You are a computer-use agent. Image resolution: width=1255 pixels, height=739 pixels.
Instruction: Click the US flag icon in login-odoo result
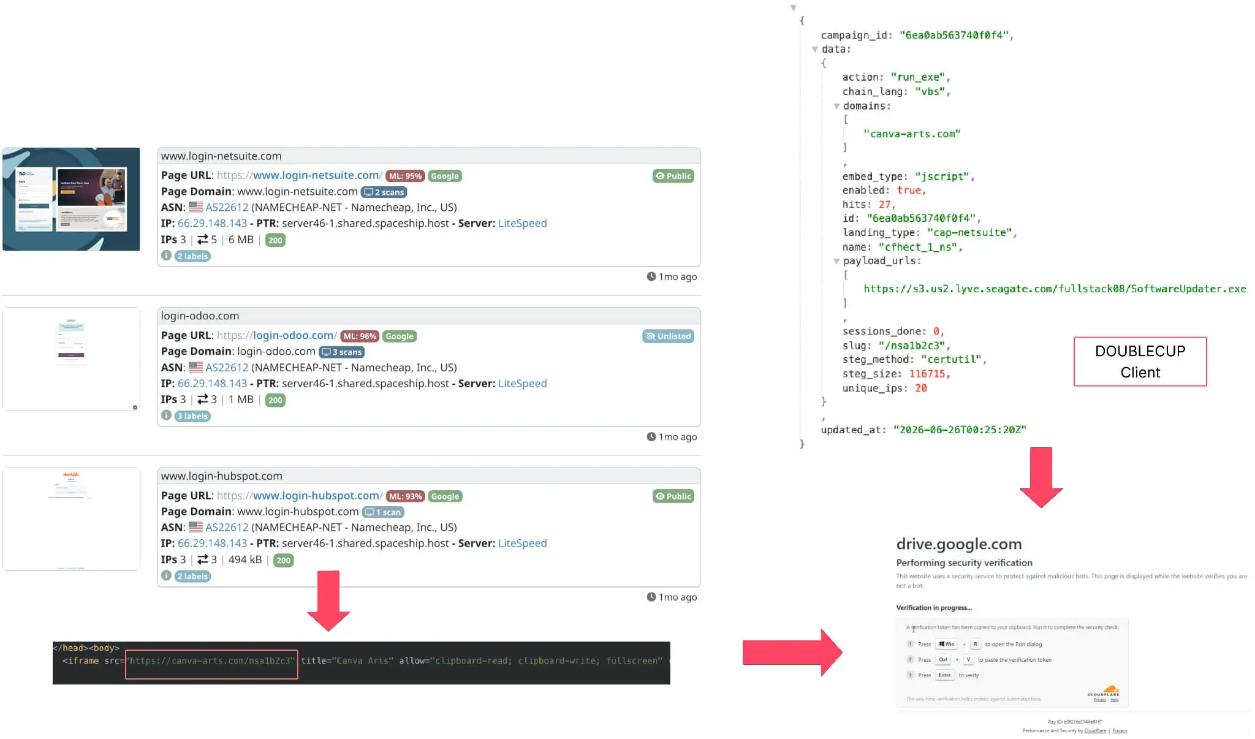195,367
